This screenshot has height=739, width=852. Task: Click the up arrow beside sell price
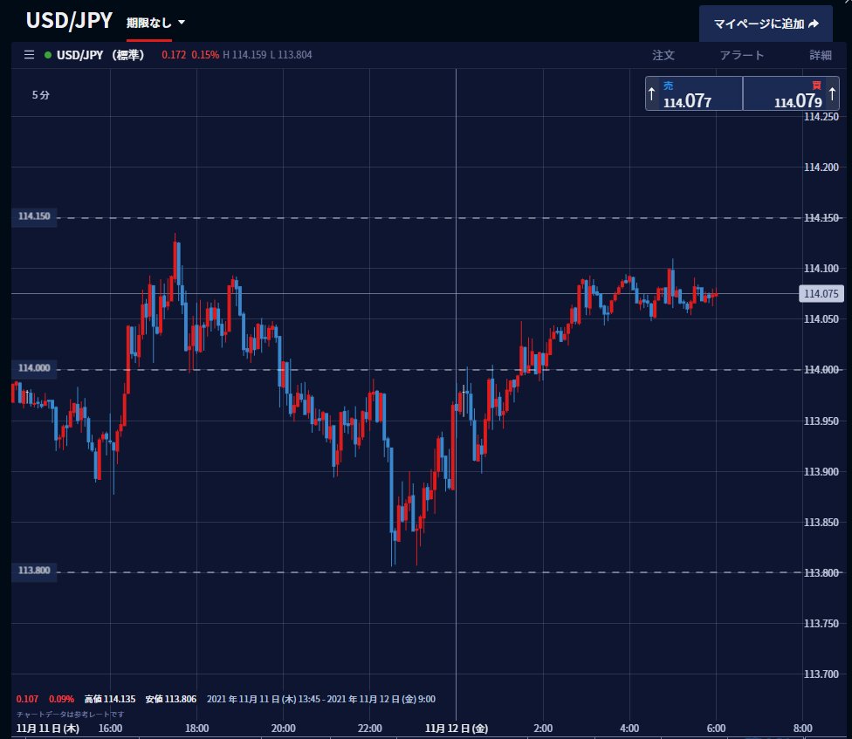point(652,94)
